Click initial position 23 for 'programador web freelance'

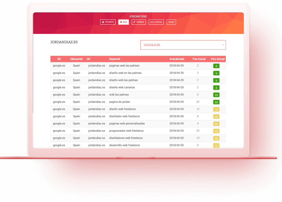(x=198, y=131)
